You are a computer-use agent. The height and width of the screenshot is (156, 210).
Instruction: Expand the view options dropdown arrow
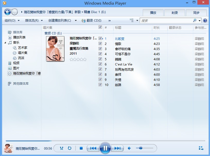(x=137, y=21)
